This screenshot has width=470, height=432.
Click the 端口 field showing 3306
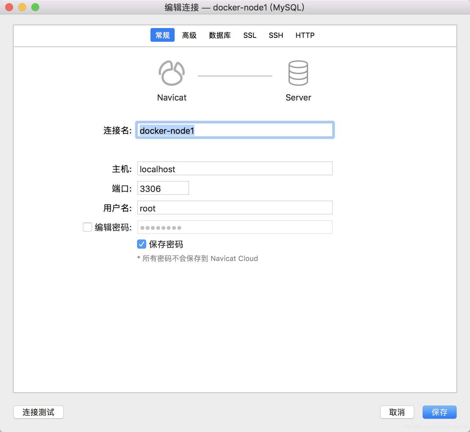point(163,188)
